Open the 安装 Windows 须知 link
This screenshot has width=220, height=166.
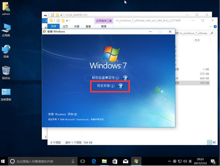coord(63,114)
